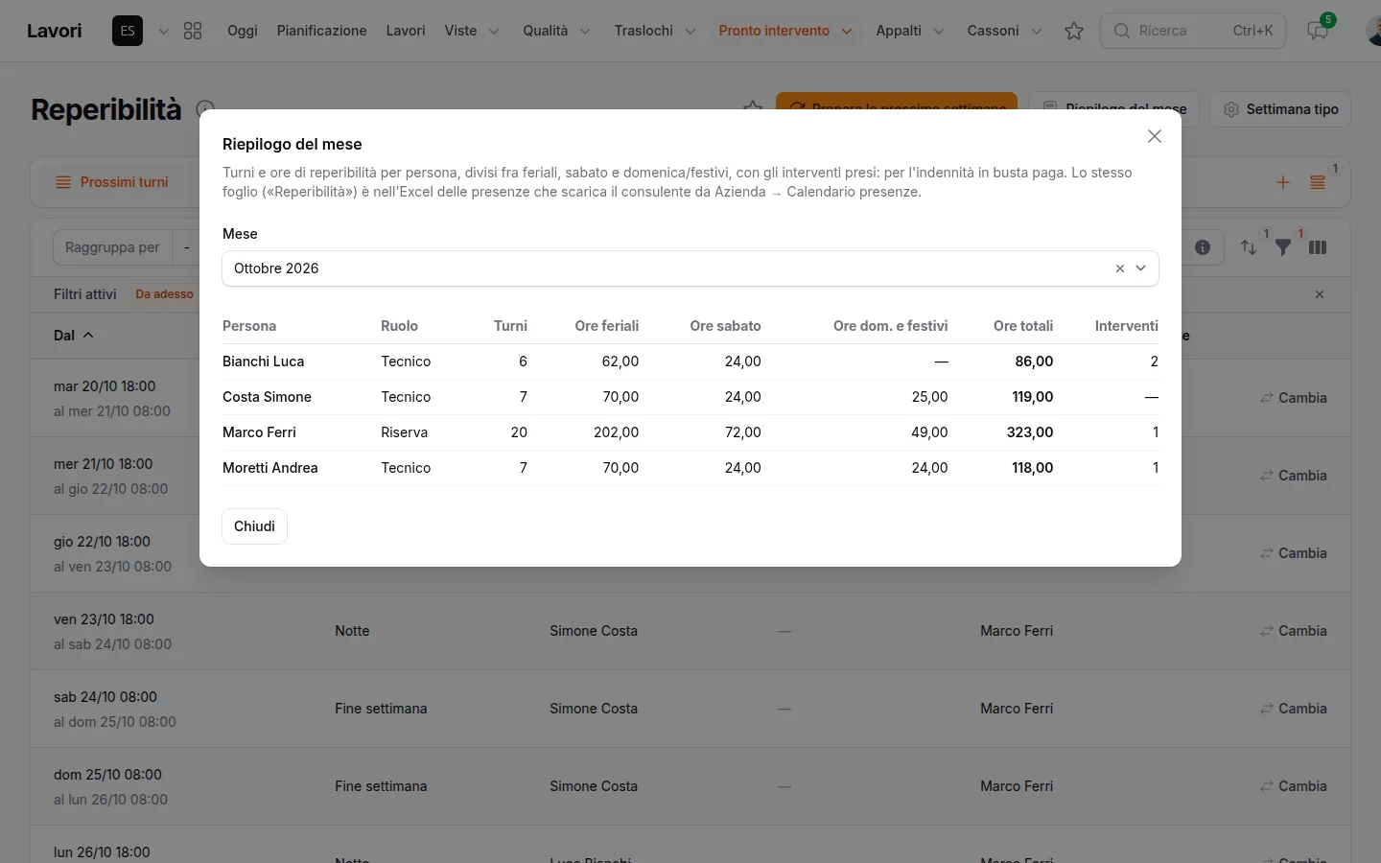Click Moretti Andrea in the summary table

tap(270, 468)
